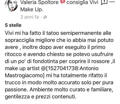Click the line starting with ritocco e avendo
120x104 pixels.
click(x=59, y=54)
